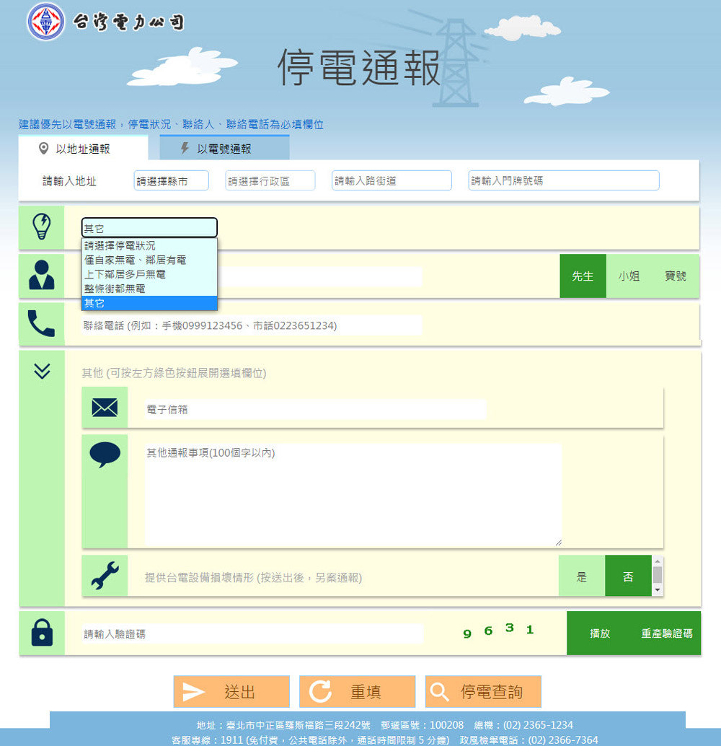The image size is (721, 746).
Task: Choose 否 for equipment damage
Action: [x=628, y=576]
